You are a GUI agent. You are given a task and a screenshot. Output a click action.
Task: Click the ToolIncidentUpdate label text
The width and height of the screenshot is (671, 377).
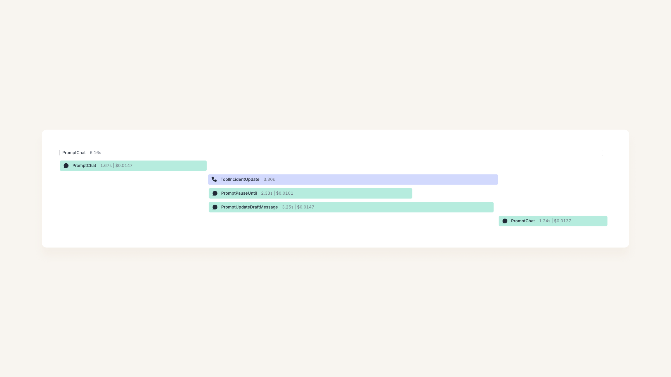coord(240,179)
